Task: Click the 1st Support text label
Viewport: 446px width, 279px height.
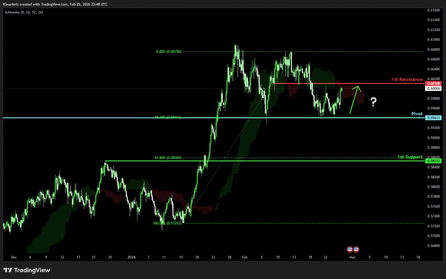Action: (x=410, y=157)
